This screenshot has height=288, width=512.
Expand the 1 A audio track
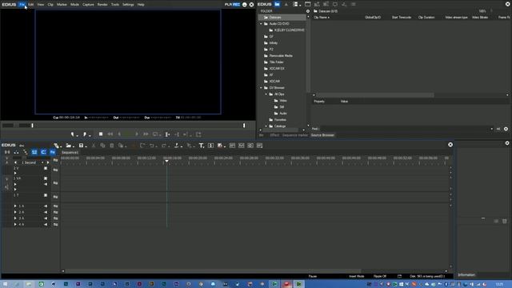[x=15, y=206]
